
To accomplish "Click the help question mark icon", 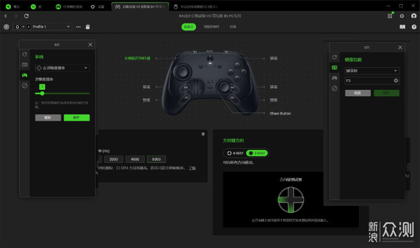I will (414, 27).
